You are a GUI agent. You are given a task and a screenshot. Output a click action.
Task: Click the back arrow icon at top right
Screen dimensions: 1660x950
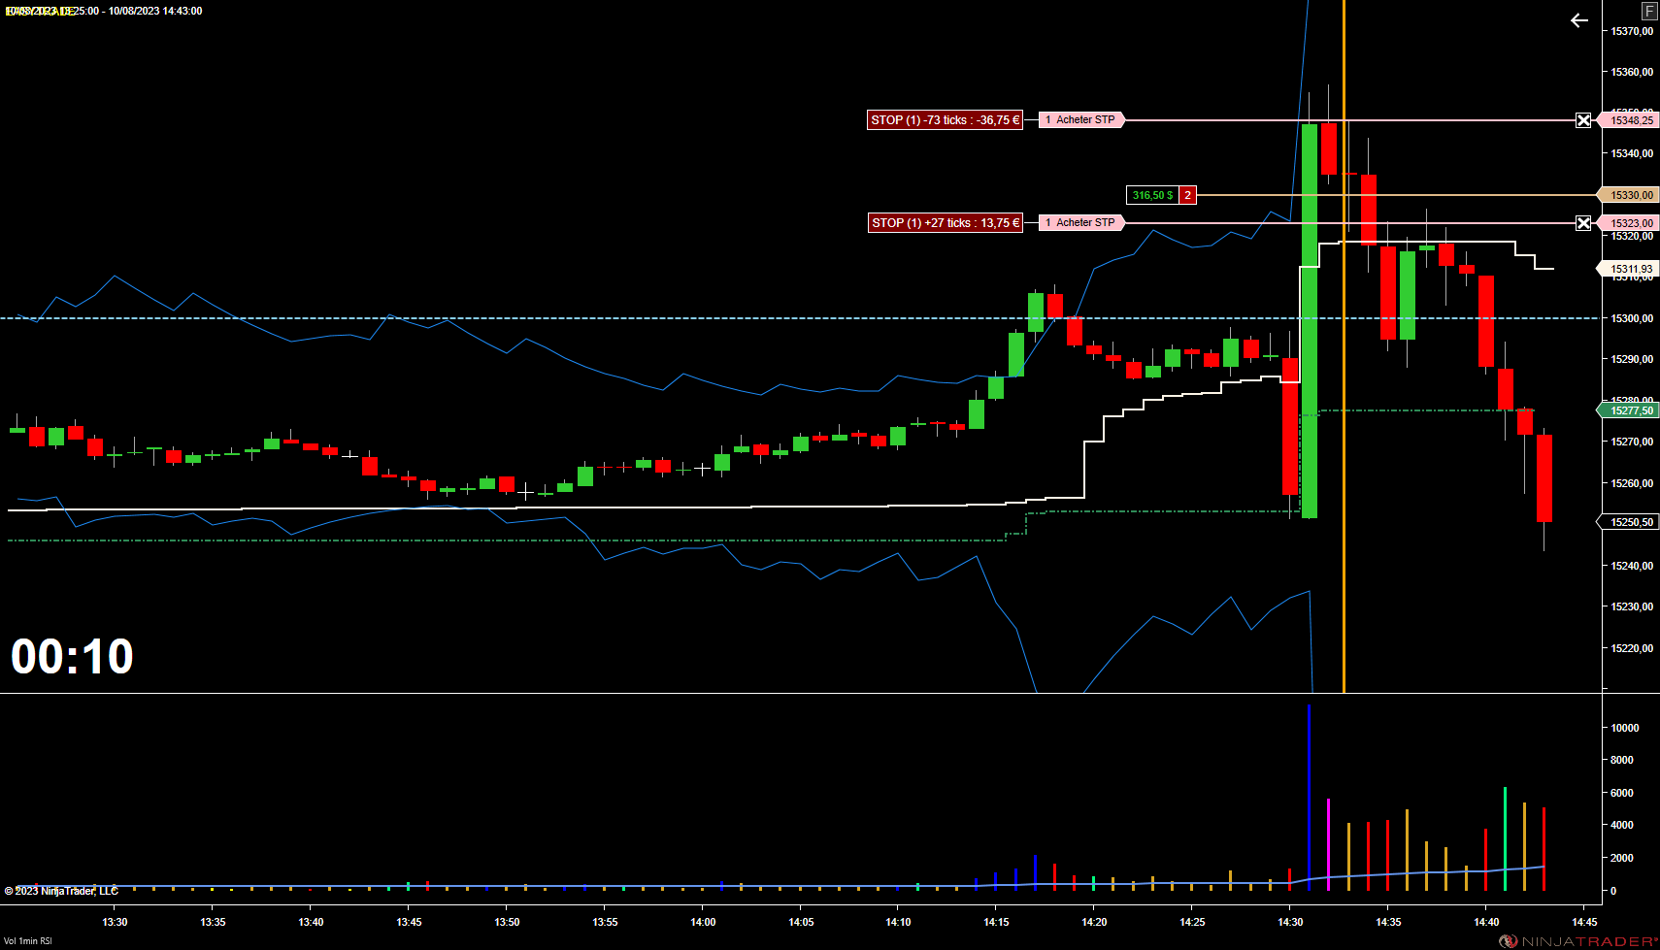coord(1579,20)
